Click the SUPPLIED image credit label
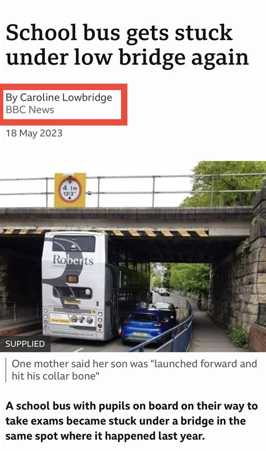The image size is (266, 451). click(x=25, y=344)
